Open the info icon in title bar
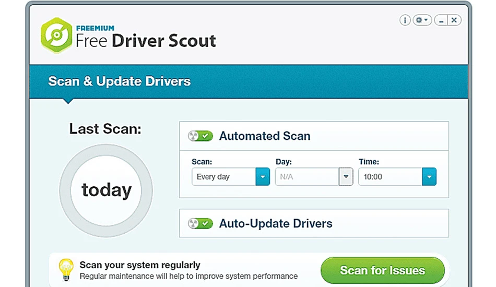 coord(405,20)
